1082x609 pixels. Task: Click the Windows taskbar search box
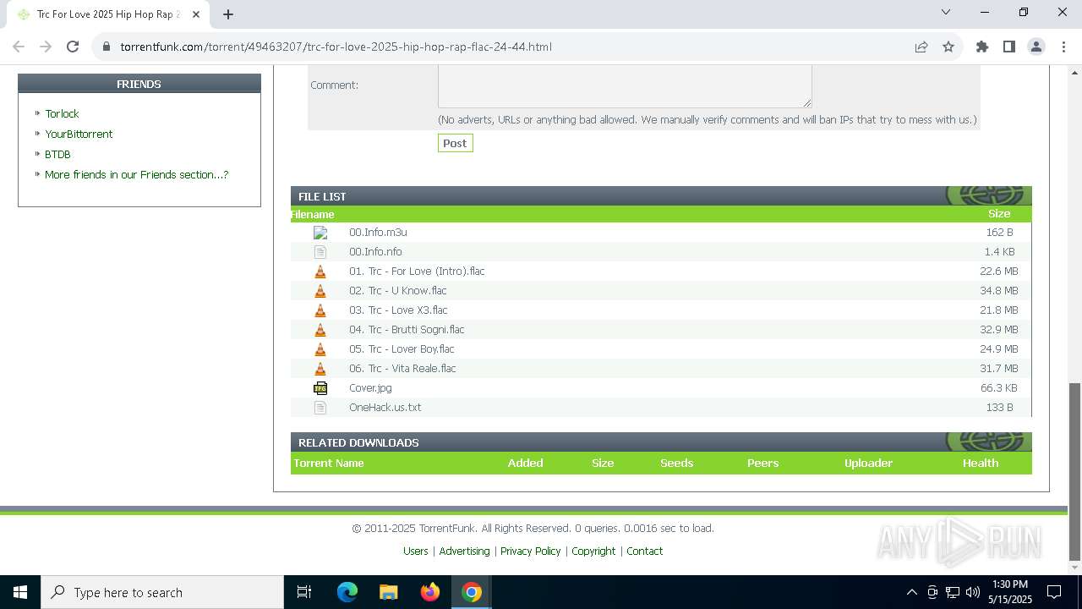coord(162,592)
